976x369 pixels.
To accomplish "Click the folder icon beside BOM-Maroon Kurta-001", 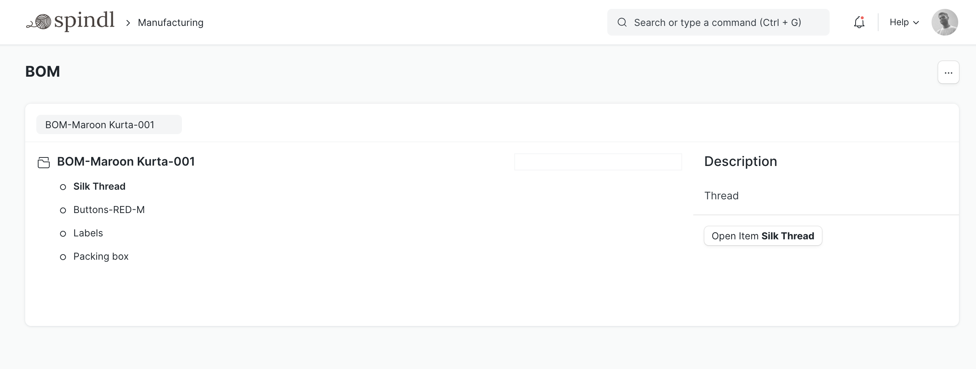I will (44, 162).
